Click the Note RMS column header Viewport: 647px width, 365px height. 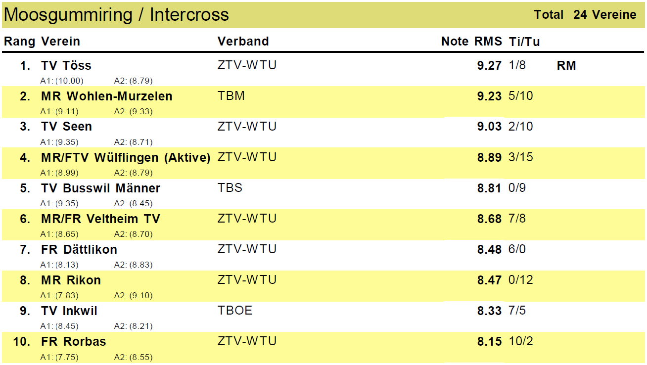coord(471,41)
